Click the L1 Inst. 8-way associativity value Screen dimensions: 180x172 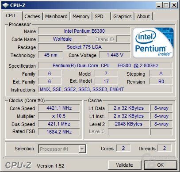161,116
